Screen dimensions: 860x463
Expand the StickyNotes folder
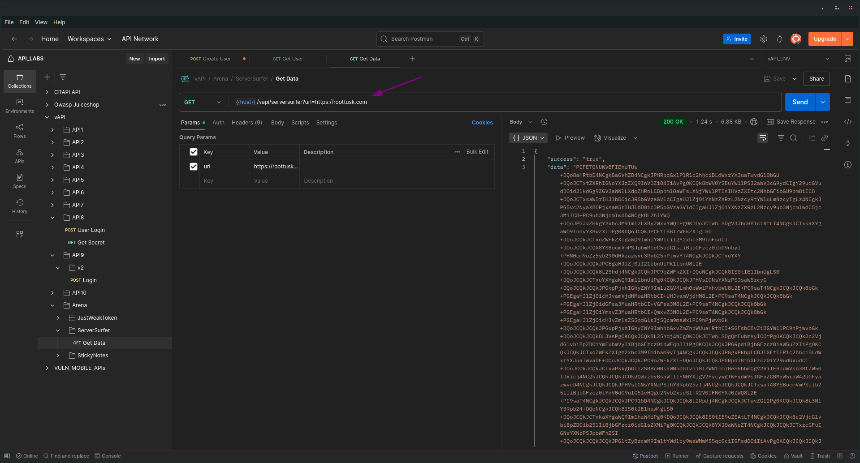[x=58, y=356]
